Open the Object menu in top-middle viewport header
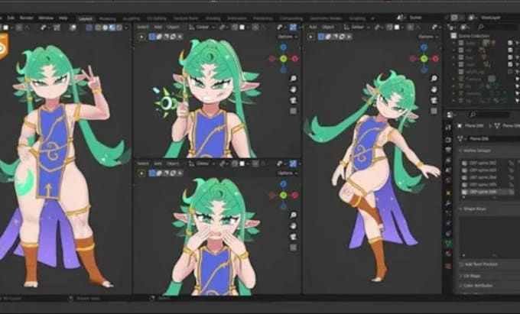 coord(173,28)
